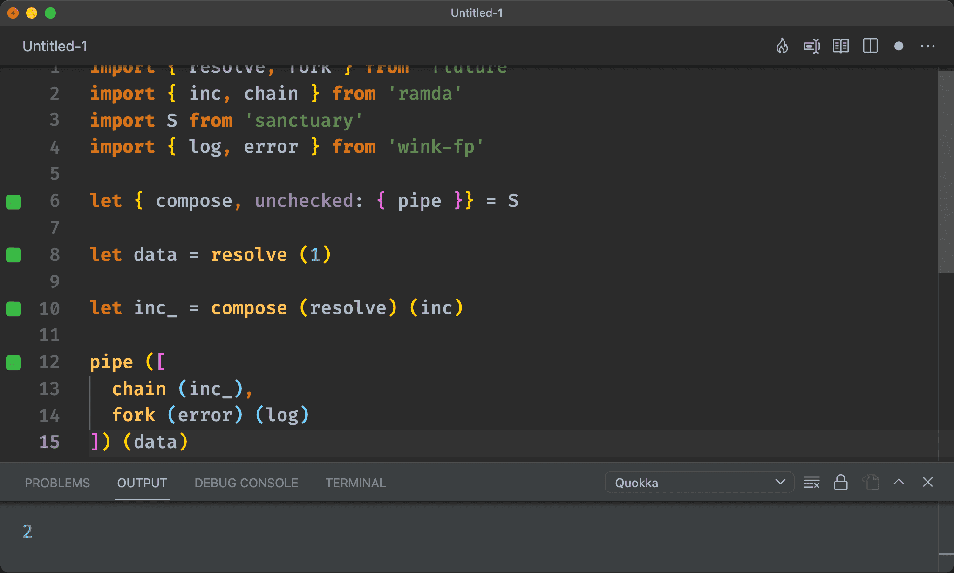954x573 pixels.
Task: Open the book preview icon
Action: [x=841, y=46]
